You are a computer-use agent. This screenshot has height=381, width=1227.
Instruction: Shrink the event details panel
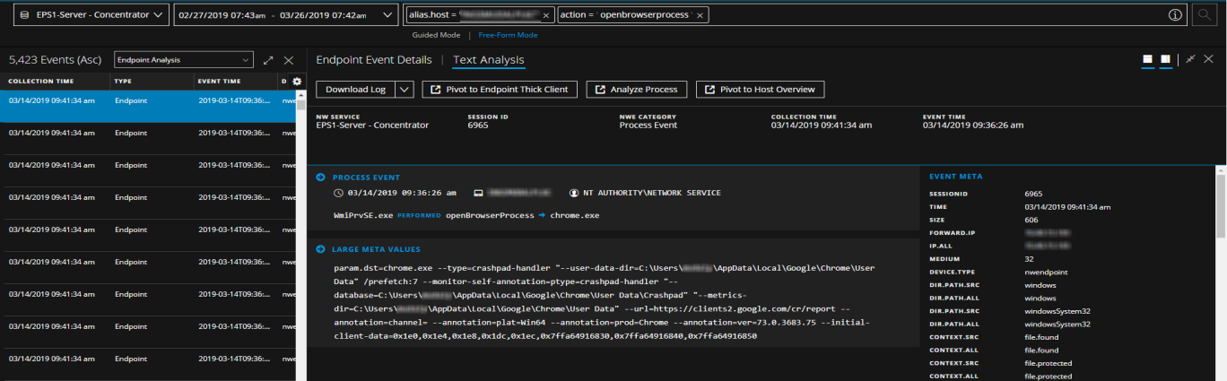(x=1190, y=59)
